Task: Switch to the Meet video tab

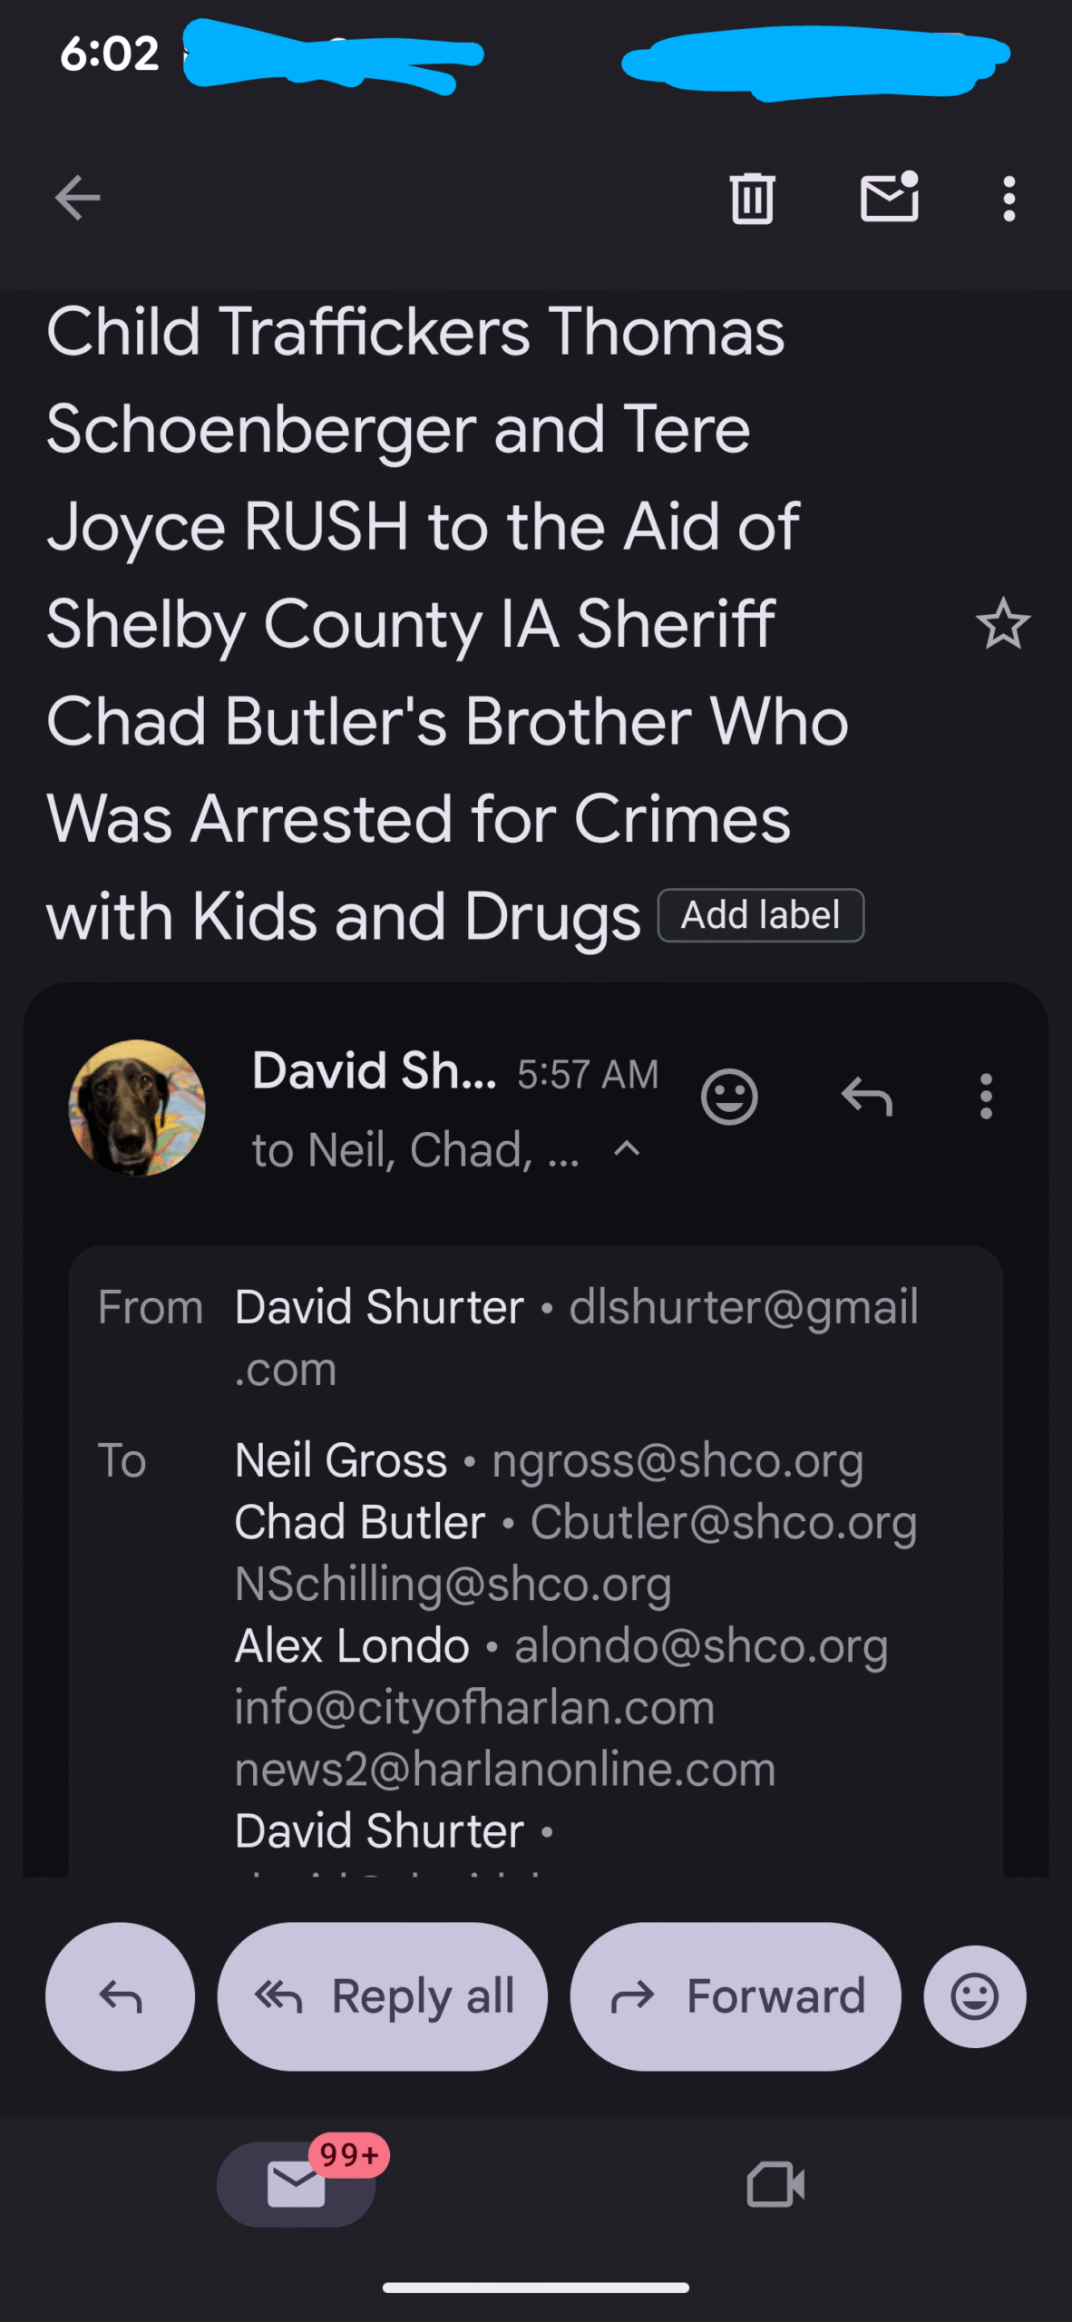Action: click(775, 2183)
